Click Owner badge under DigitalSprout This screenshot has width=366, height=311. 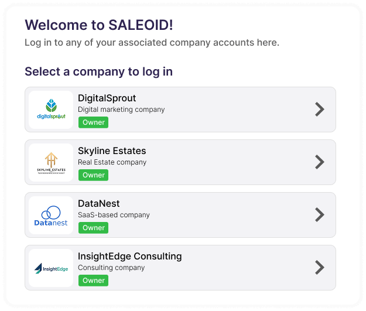coord(93,122)
